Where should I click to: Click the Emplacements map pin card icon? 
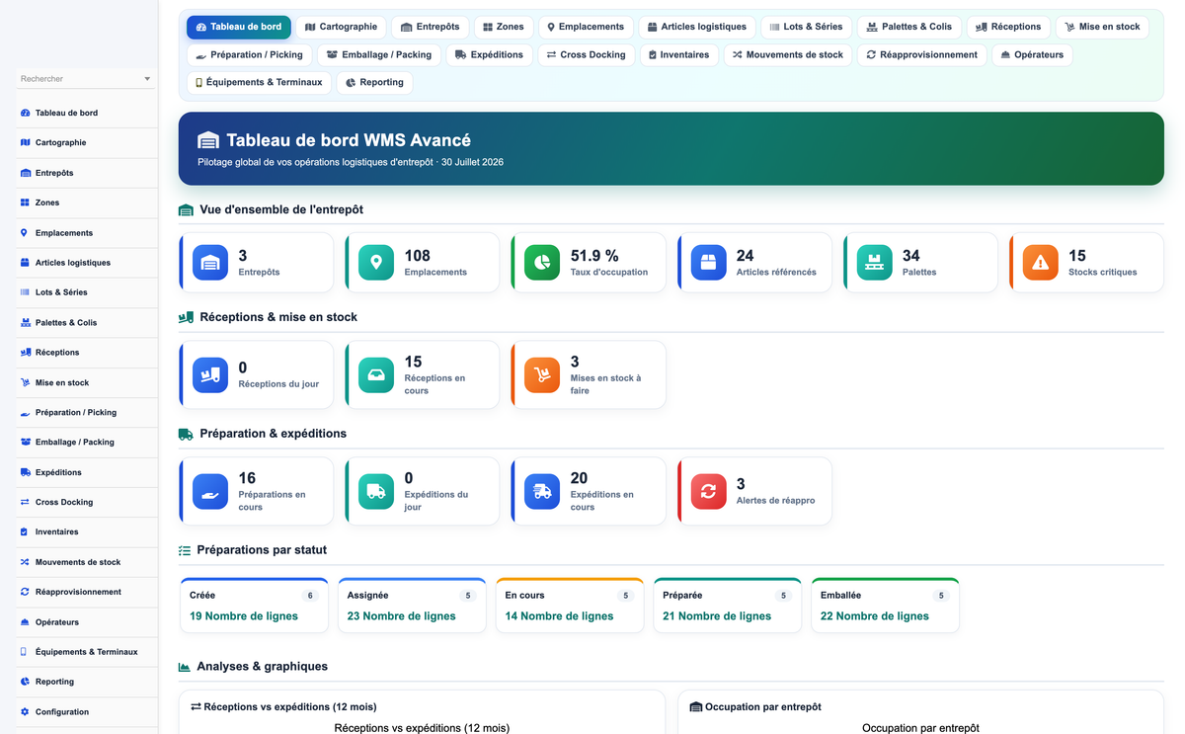(375, 263)
